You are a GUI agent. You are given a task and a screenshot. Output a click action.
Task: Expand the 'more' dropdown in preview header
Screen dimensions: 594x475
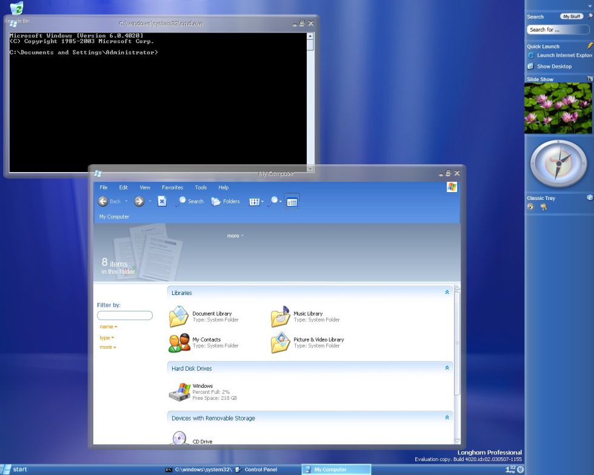(235, 236)
